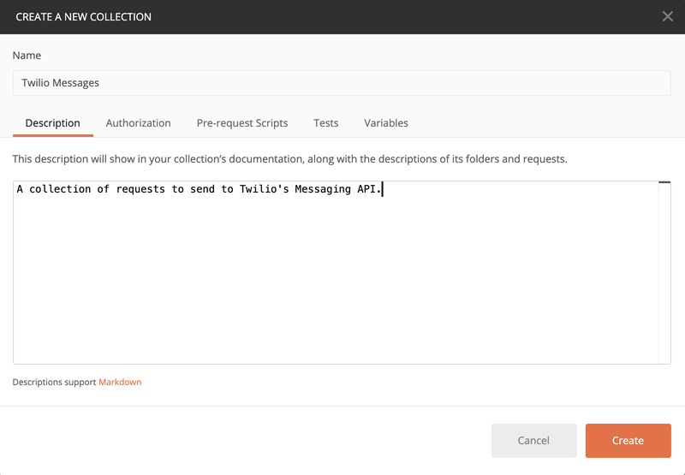Image resolution: width=685 pixels, height=475 pixels.
Task: Click the dialog title Create a New Collection
Action: tap(83, 16)
